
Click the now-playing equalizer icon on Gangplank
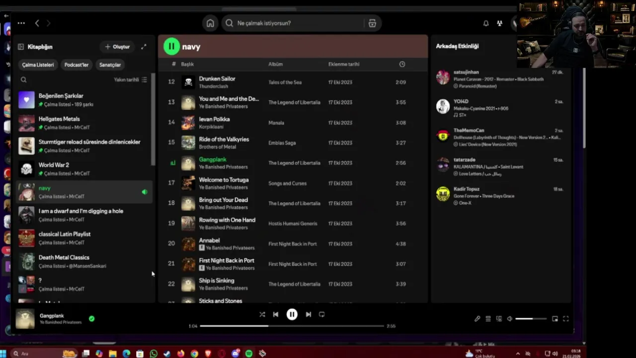pos(172,163)
